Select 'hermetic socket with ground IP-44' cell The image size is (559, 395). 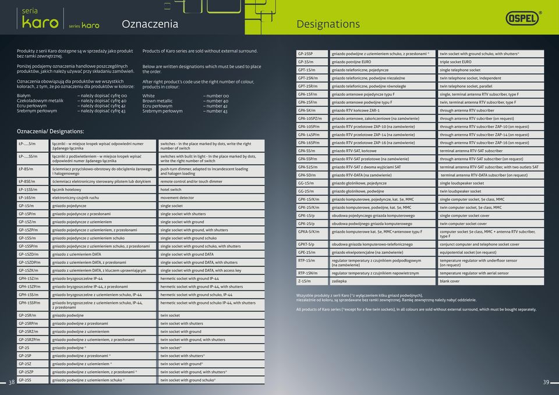(x=211, y=279)
